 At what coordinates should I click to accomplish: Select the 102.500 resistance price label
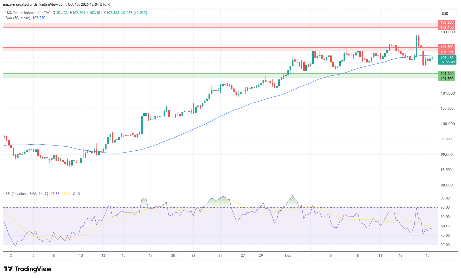(x=447, y=47)
